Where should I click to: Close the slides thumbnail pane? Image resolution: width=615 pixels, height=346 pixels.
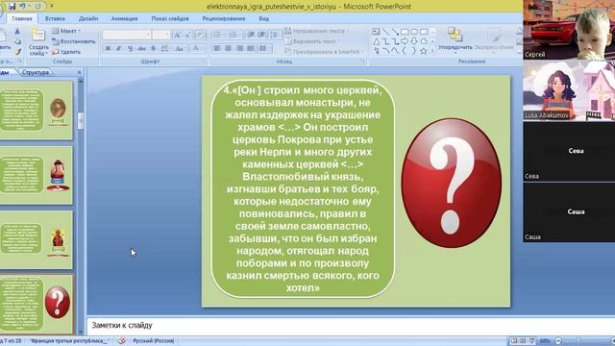pyautogui.click(x=80, y=72)
